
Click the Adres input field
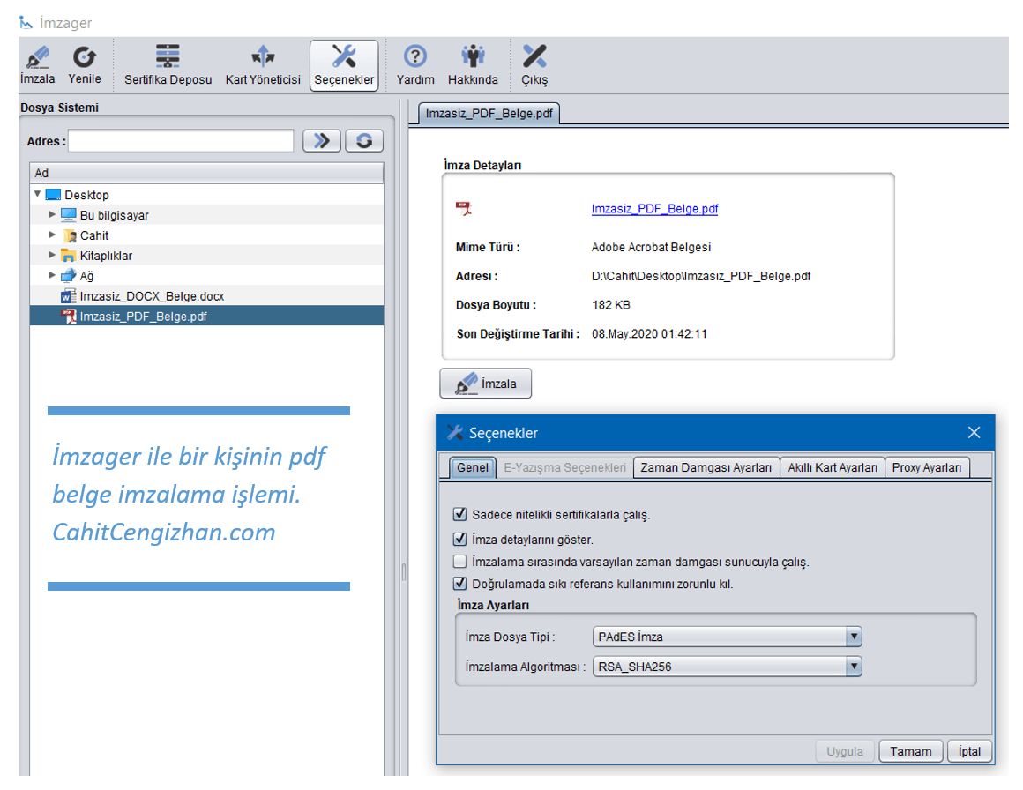[x=181, y=141]
